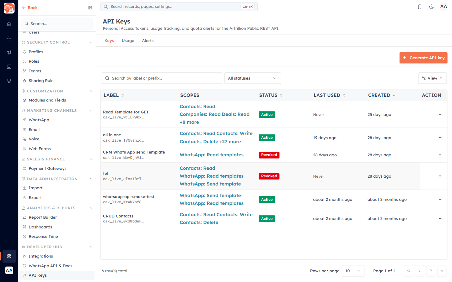Click Generate API key button
452x282 pixels.
423,58
